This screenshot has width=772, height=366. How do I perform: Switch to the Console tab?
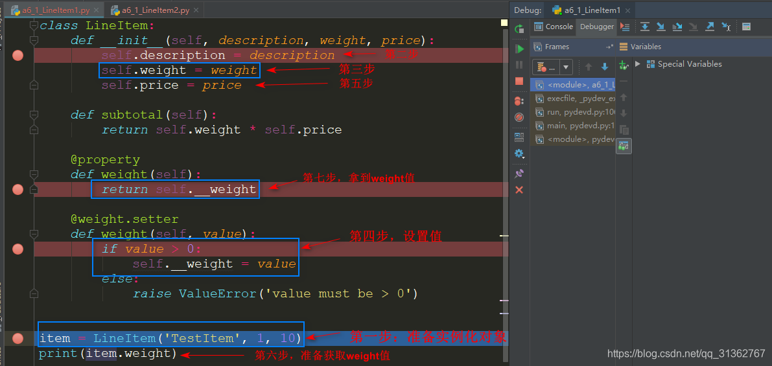click(554, 27)
